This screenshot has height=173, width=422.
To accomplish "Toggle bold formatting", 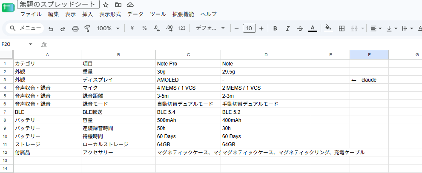I will pyautogui.click(x=275, y=28).
